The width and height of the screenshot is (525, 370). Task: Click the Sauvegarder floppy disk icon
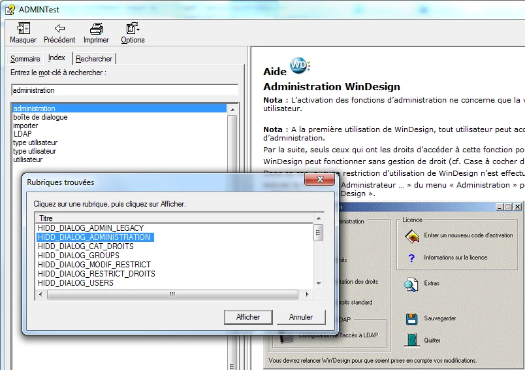click(x=411, y=319)
